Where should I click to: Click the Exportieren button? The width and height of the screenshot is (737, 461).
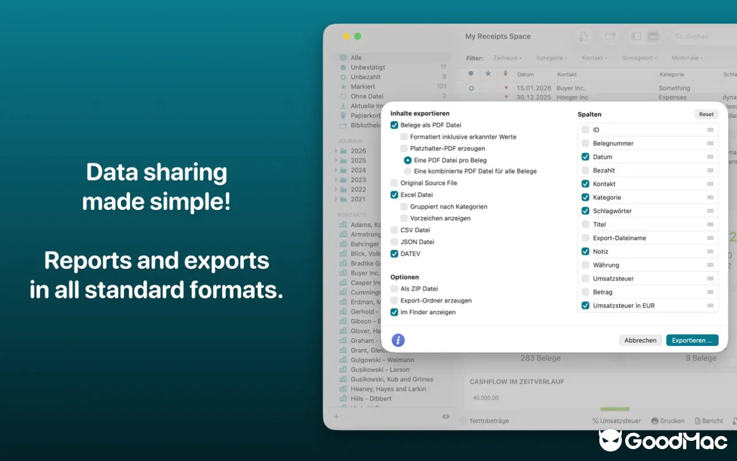click(x=692, y=341)
